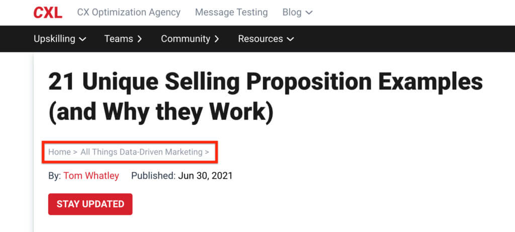Screen dimensions: 515x232
Task: Go to the Home breadcrumb link
Action: (x=59, y=152)
